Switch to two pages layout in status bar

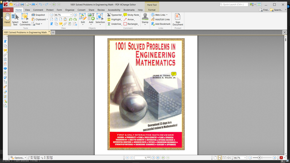224,158
